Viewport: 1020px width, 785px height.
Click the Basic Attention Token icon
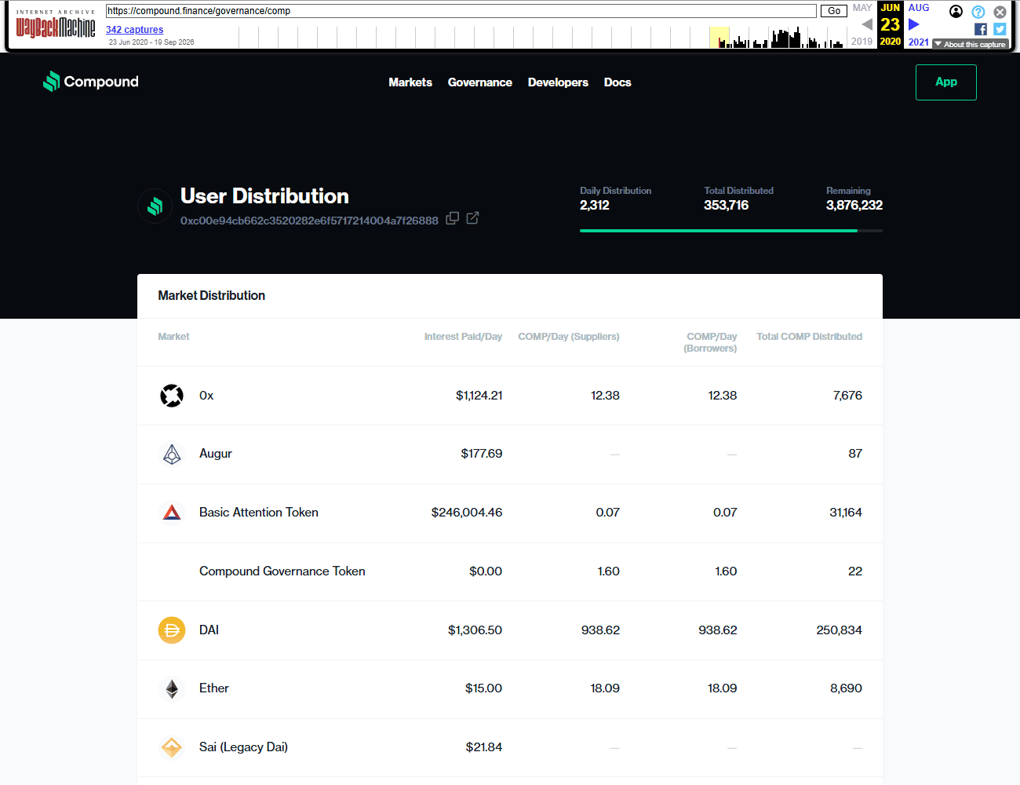click(172, 513)
